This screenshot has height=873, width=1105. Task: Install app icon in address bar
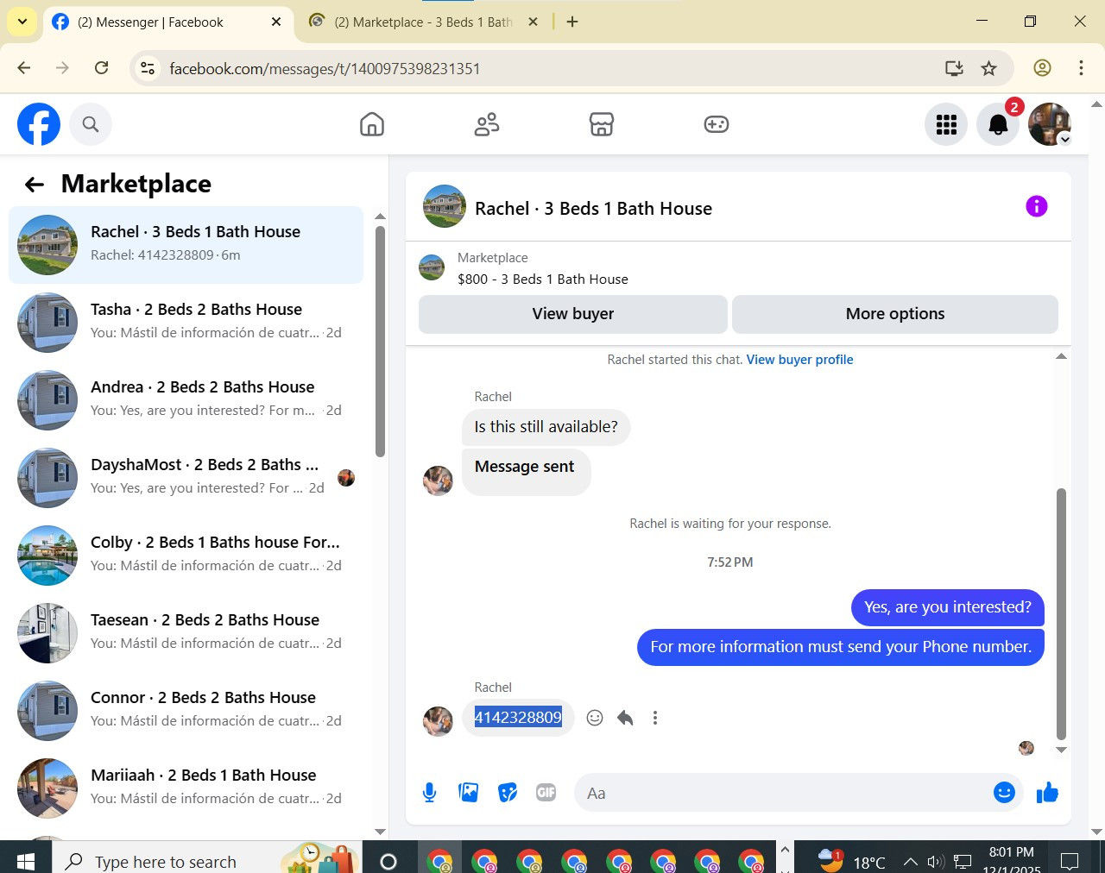coord(954,68)
